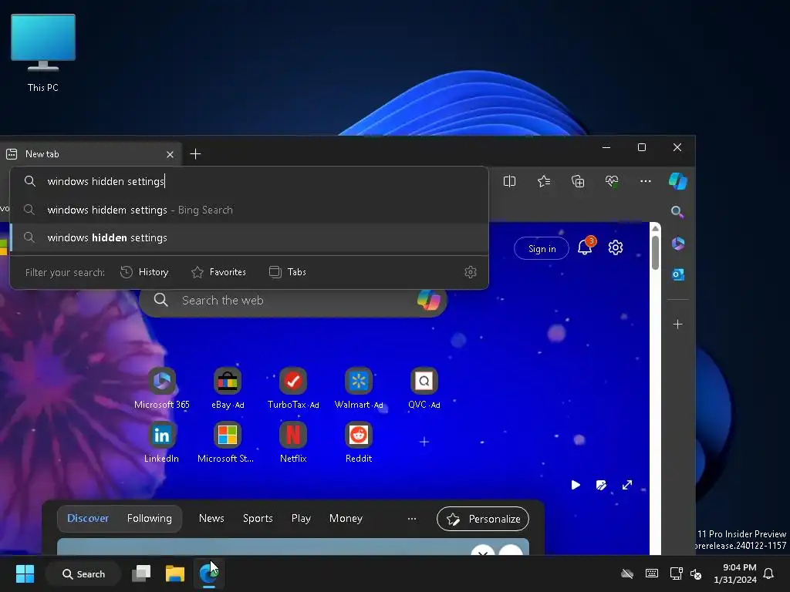
Task: Open the TurboTax quick link tile
Action: click(x=293, y=388)
